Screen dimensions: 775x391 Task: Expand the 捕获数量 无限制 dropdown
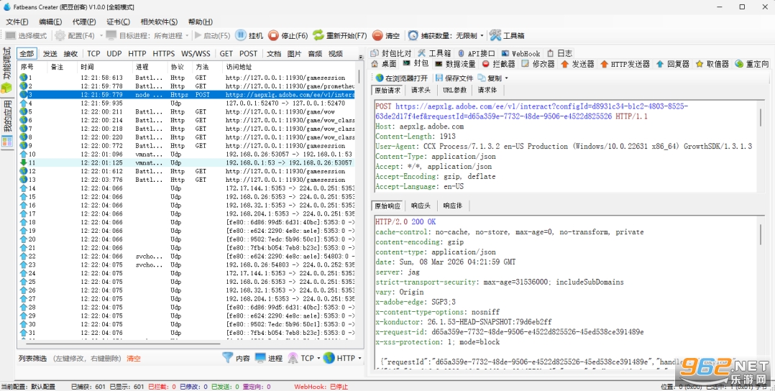click(x=482, y=36)
